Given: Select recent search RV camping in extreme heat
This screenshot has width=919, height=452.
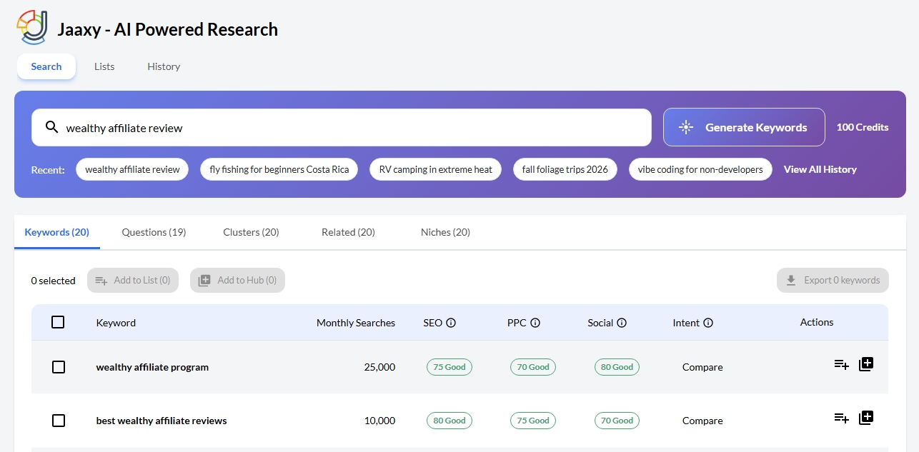Looking at the screenshot, I should coord(435,169).
